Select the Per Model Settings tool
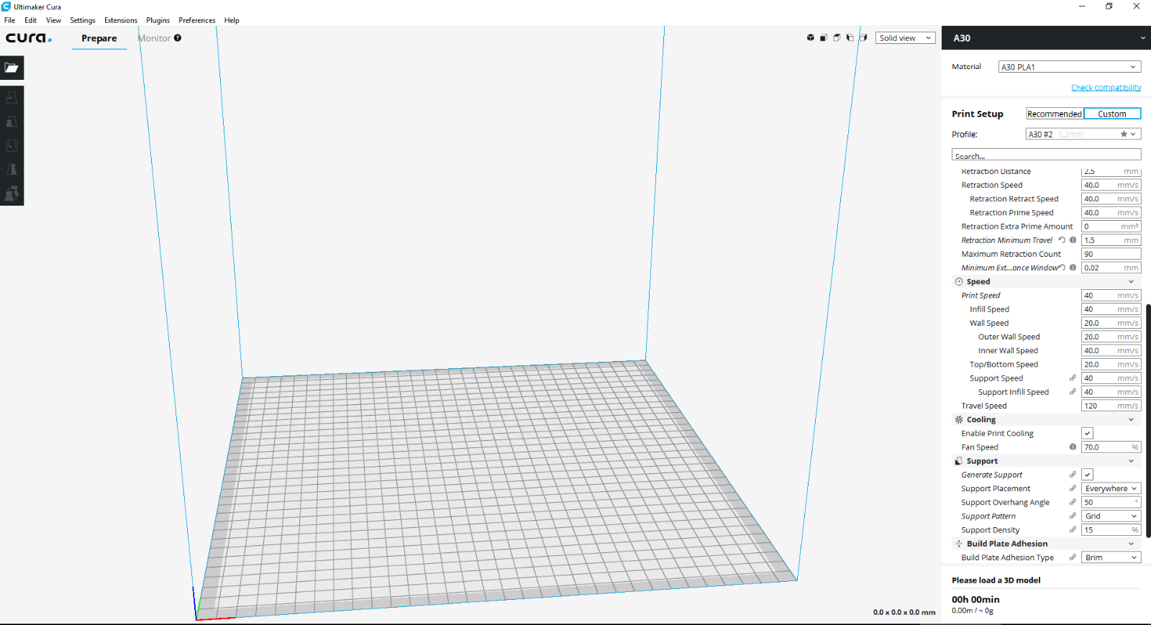The height and width of the screenshot is (625, 1151). [x=12, y=193]
